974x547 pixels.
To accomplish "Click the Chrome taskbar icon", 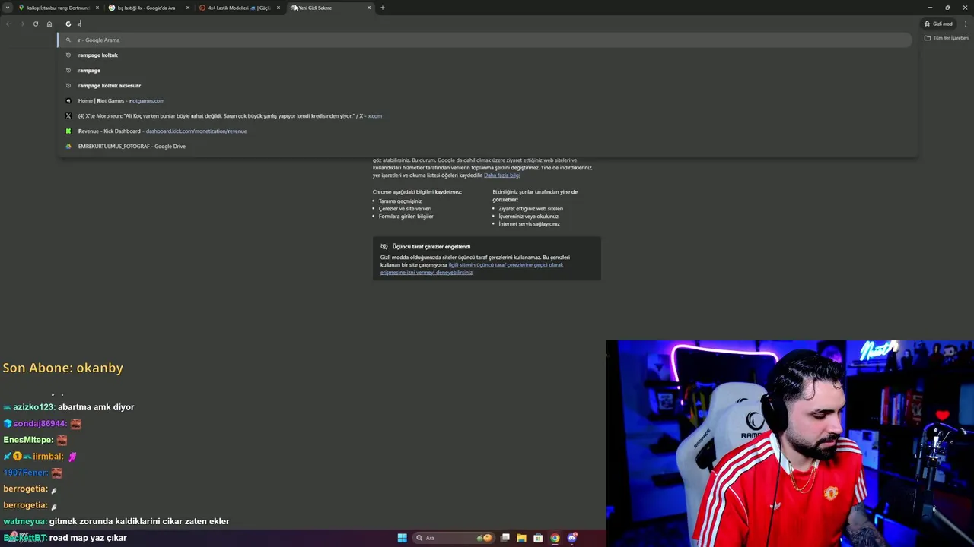I will tap(555, 538).
